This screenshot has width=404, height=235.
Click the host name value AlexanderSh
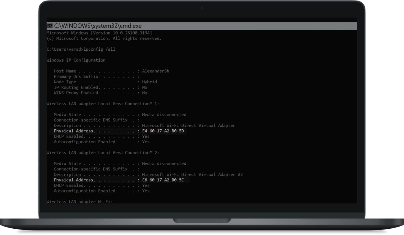[156, 71]
